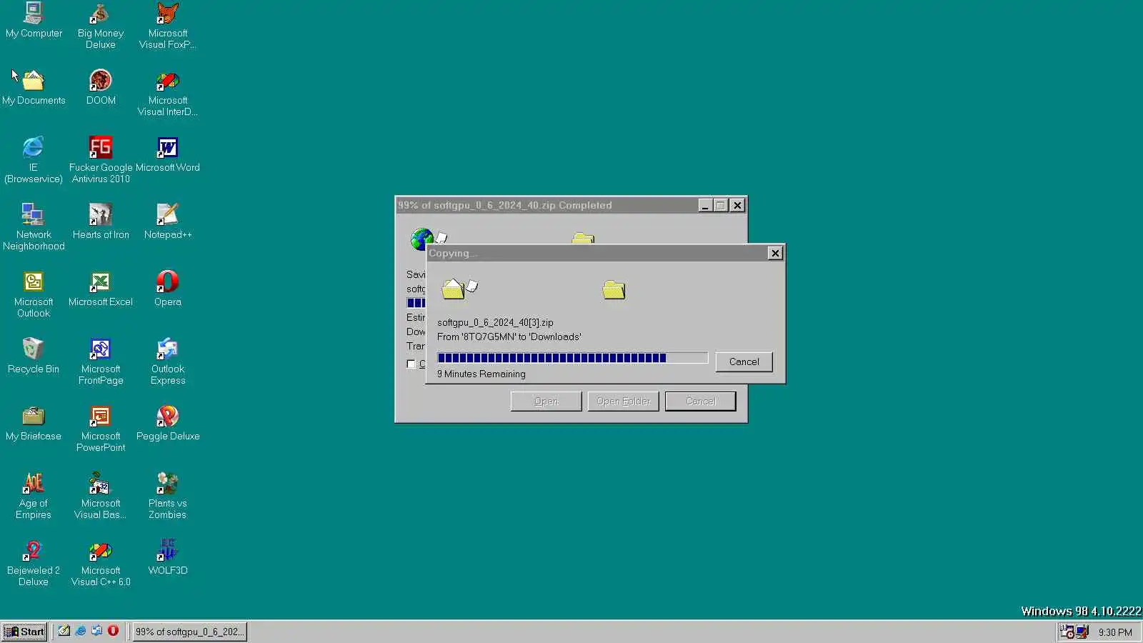Launch Internet Explorer from the quick launch bar

point(81,631)
